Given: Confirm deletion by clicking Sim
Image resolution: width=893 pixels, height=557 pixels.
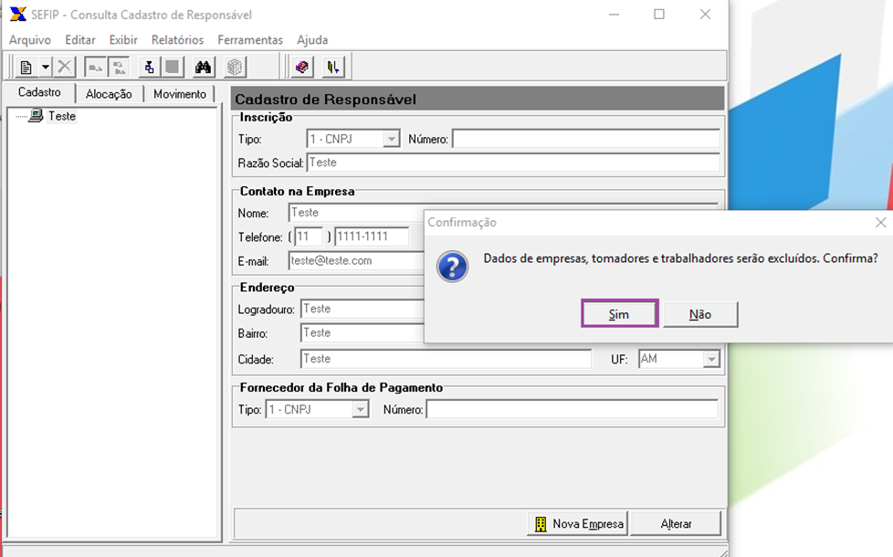Looking at the screenshot, I should (619, 314).
